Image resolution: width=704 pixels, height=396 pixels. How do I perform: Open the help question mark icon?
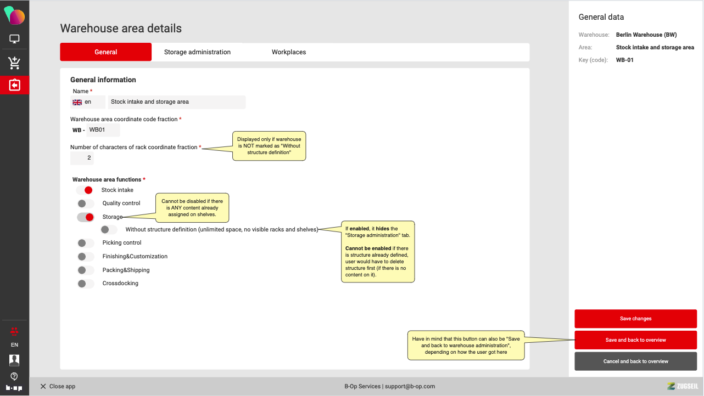pyautogui.click(x=14, y=376)
